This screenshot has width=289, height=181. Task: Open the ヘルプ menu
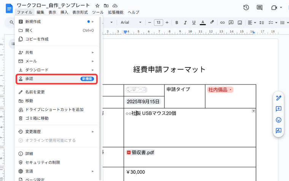(x=133, y=12)
